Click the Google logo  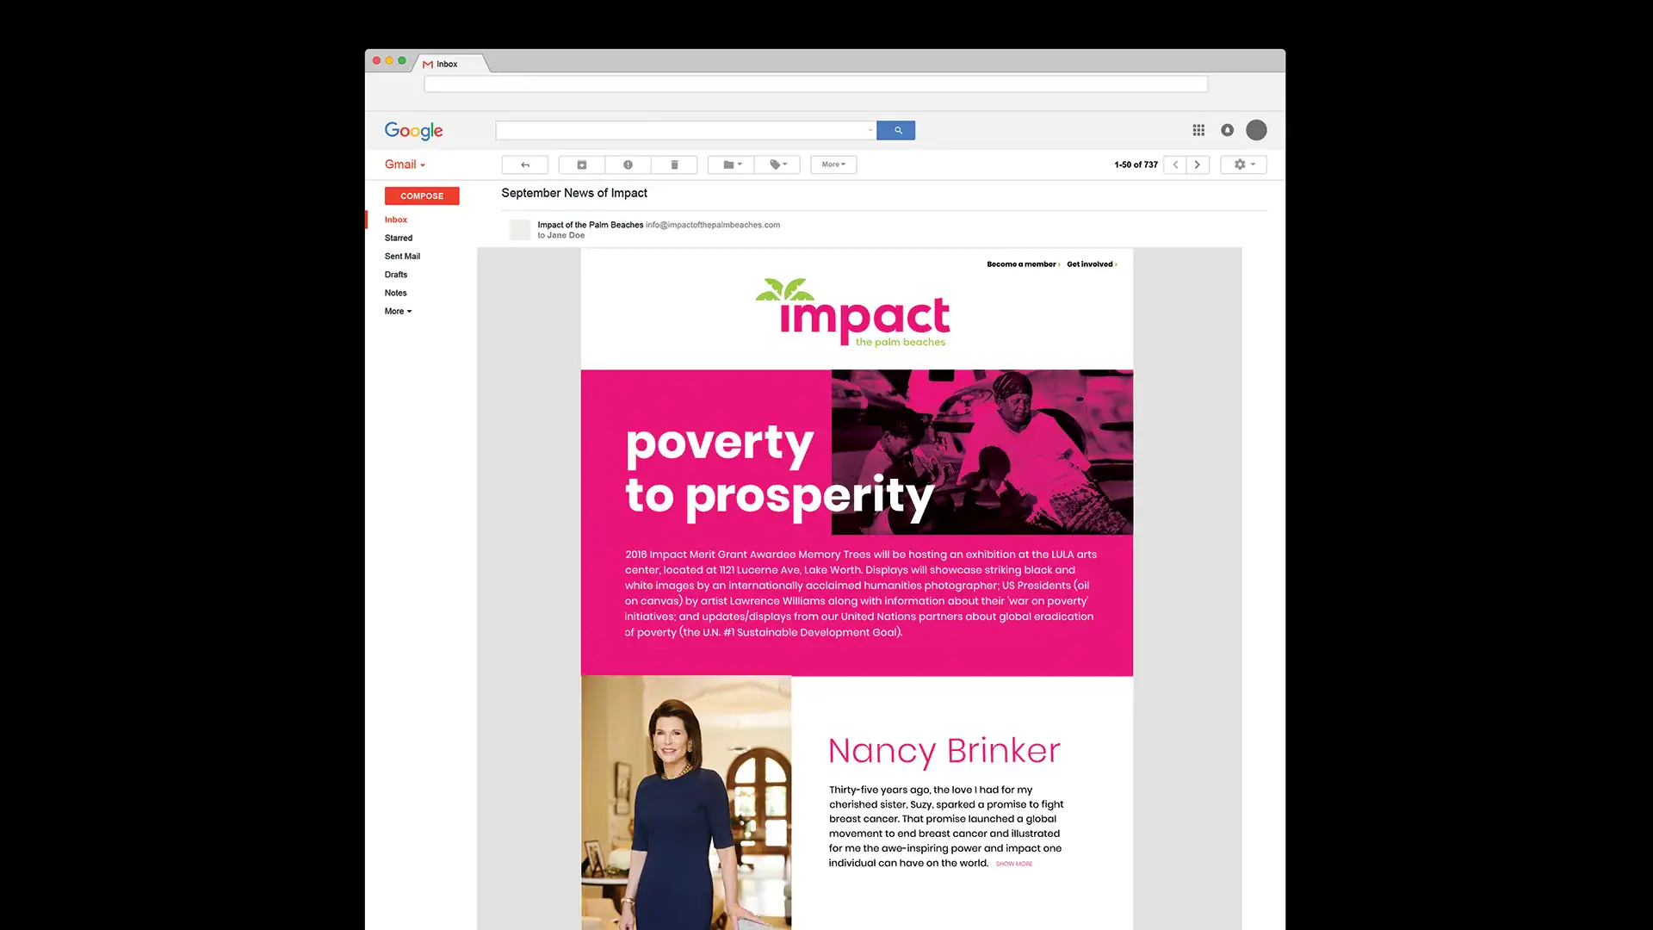tap(413, 131)
